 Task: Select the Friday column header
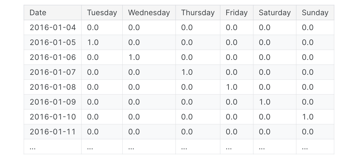coord(236,13)
